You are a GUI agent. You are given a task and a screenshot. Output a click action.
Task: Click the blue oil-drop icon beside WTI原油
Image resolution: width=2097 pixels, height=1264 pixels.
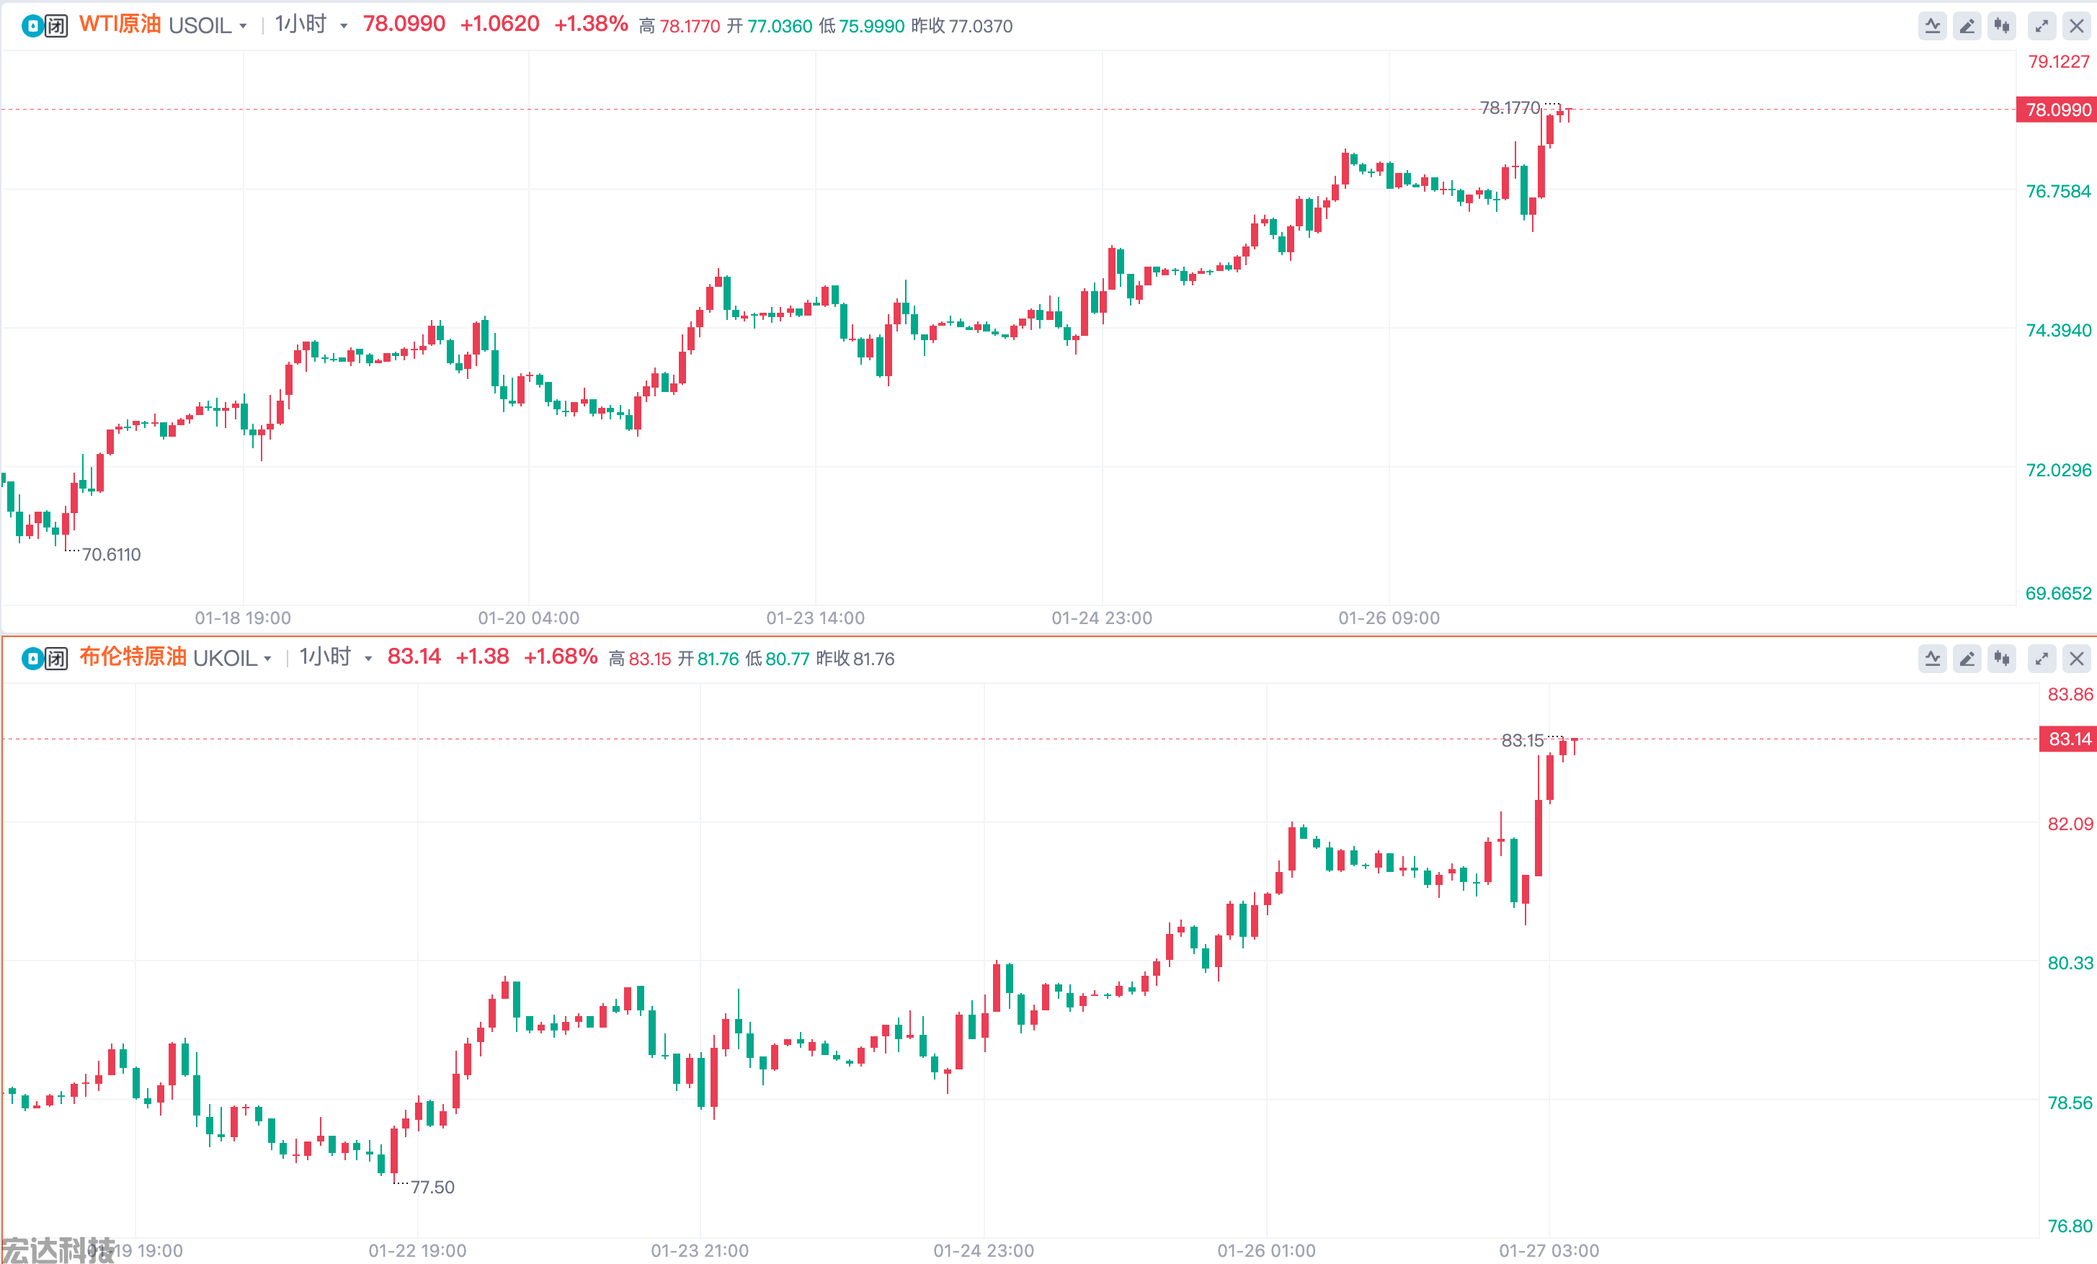pos(32,27)
